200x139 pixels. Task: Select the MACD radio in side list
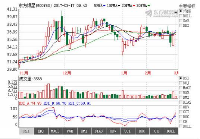[x=181, y=88]
